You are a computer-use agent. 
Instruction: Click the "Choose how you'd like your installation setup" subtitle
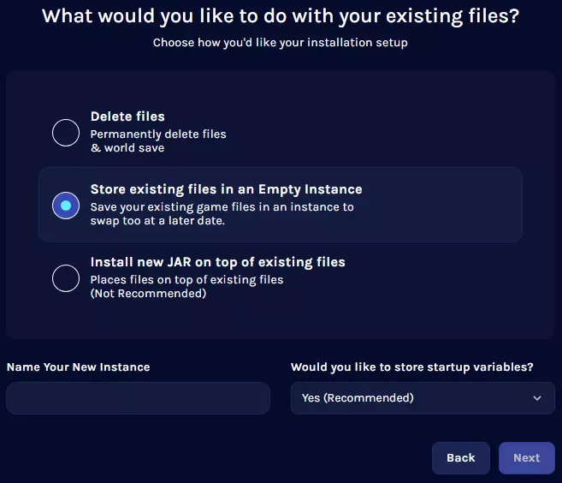click(281, 43)
